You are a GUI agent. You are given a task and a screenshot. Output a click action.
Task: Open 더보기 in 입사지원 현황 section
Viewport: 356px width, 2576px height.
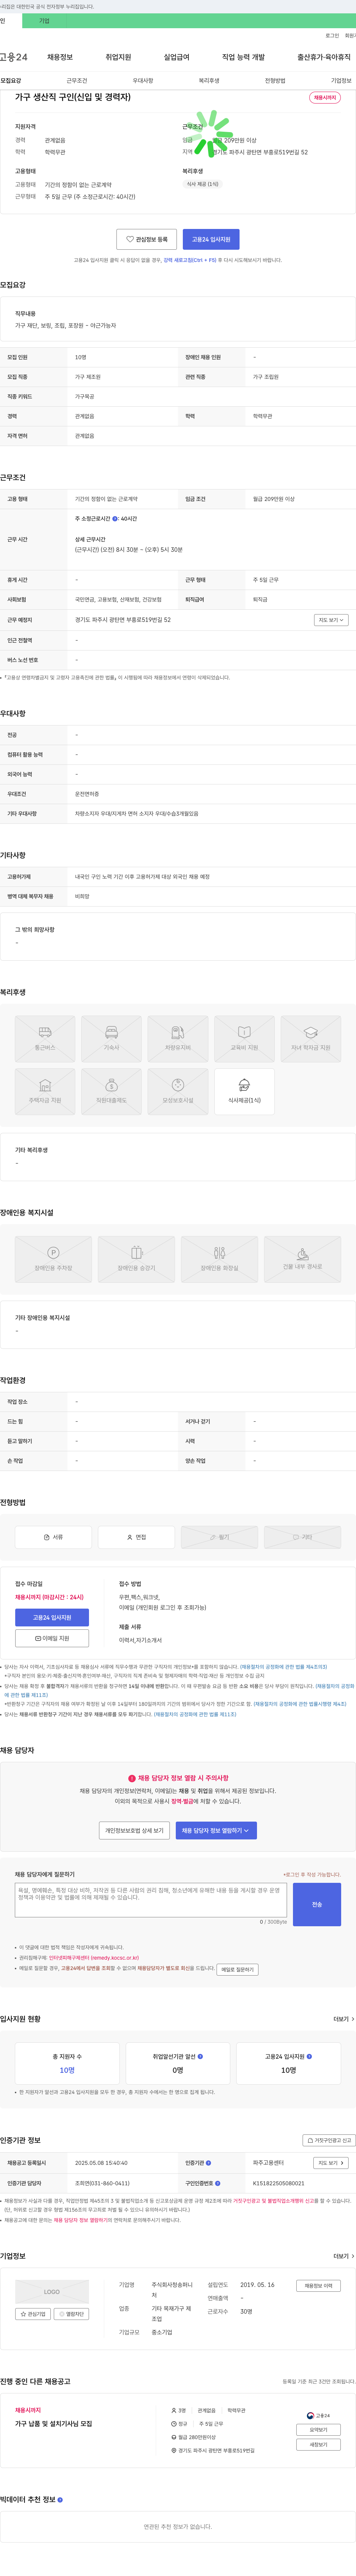click(344, 2019)
